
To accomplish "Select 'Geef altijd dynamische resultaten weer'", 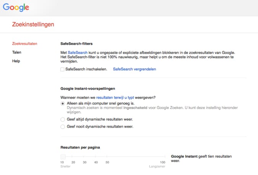I will (x=63, y=119).
